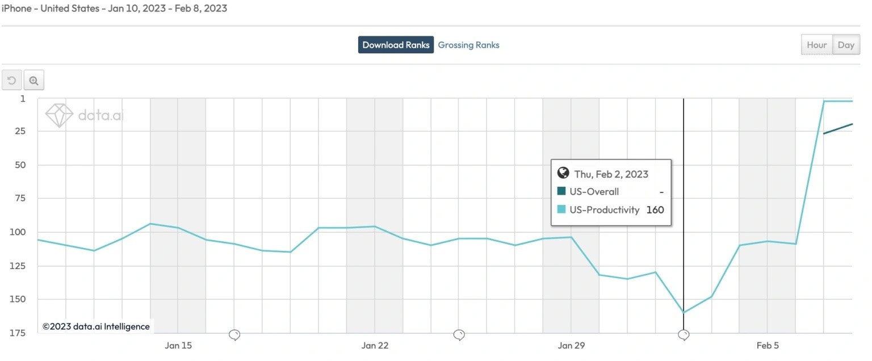The image size is (872, 361).
Task: Click the US-Overall dark teal swatch
Action: (x=562, y=192)
